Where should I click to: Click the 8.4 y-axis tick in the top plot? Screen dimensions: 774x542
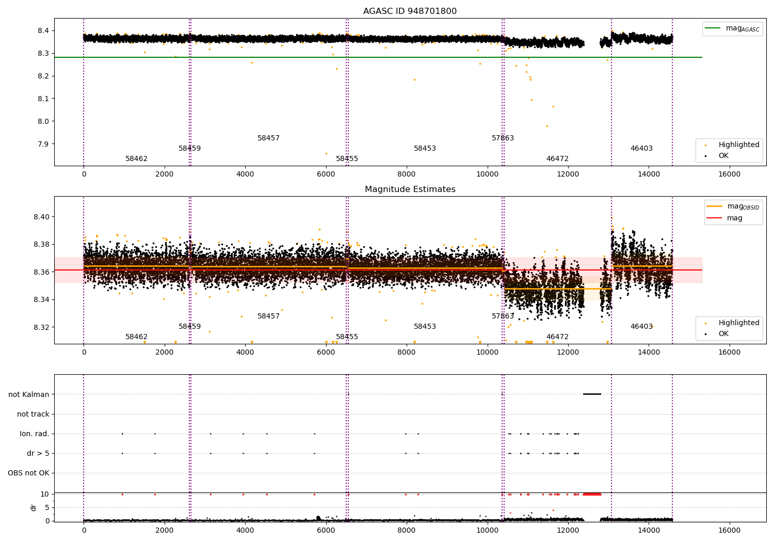tap(43, 30)
